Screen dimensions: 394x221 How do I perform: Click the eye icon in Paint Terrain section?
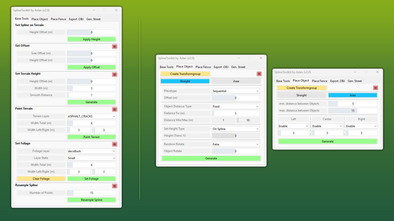tap(115, 110)
